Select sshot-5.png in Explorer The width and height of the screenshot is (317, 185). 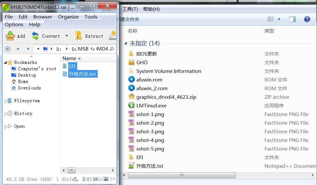pos(150,149)
